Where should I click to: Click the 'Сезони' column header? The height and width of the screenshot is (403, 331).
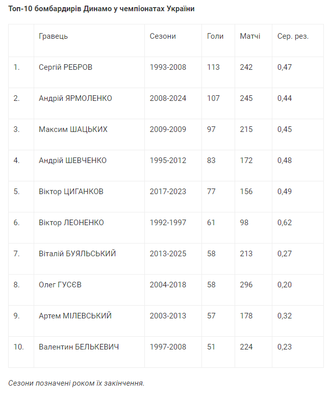point(163,36)
